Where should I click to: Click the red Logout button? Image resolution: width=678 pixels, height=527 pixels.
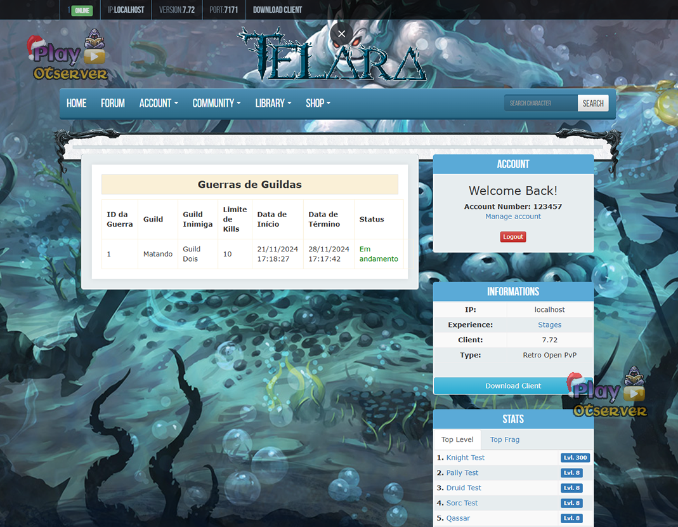point(513,237)
